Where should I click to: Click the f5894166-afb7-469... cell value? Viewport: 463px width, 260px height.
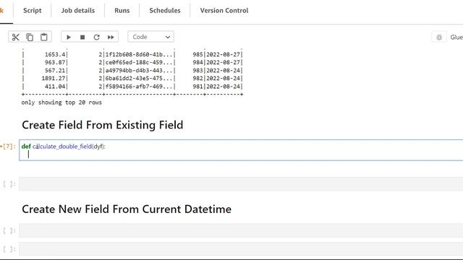point(139,87)
